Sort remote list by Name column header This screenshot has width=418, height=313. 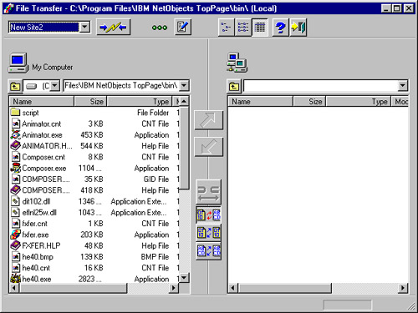point(261,102)
